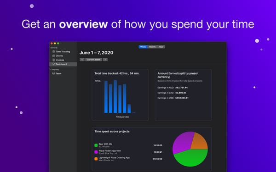
Task: Click Time spent across projects heading
Action: coord(112,132)
